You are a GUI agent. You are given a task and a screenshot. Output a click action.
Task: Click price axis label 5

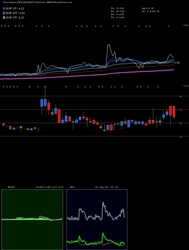tap(180, 110)
